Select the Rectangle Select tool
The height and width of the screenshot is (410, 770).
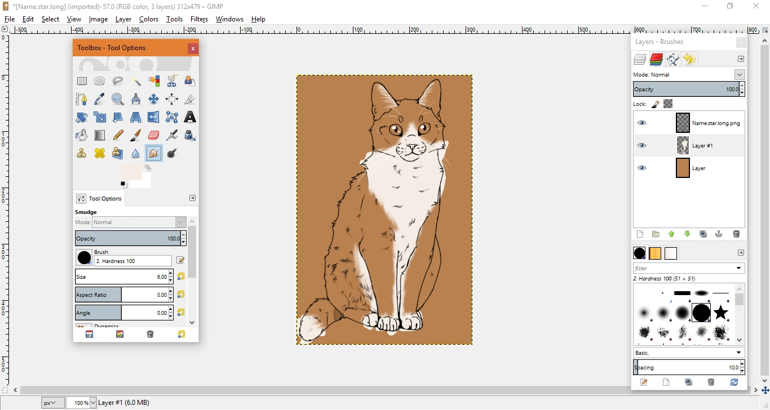pyautogui.click(x=82, y=81)
